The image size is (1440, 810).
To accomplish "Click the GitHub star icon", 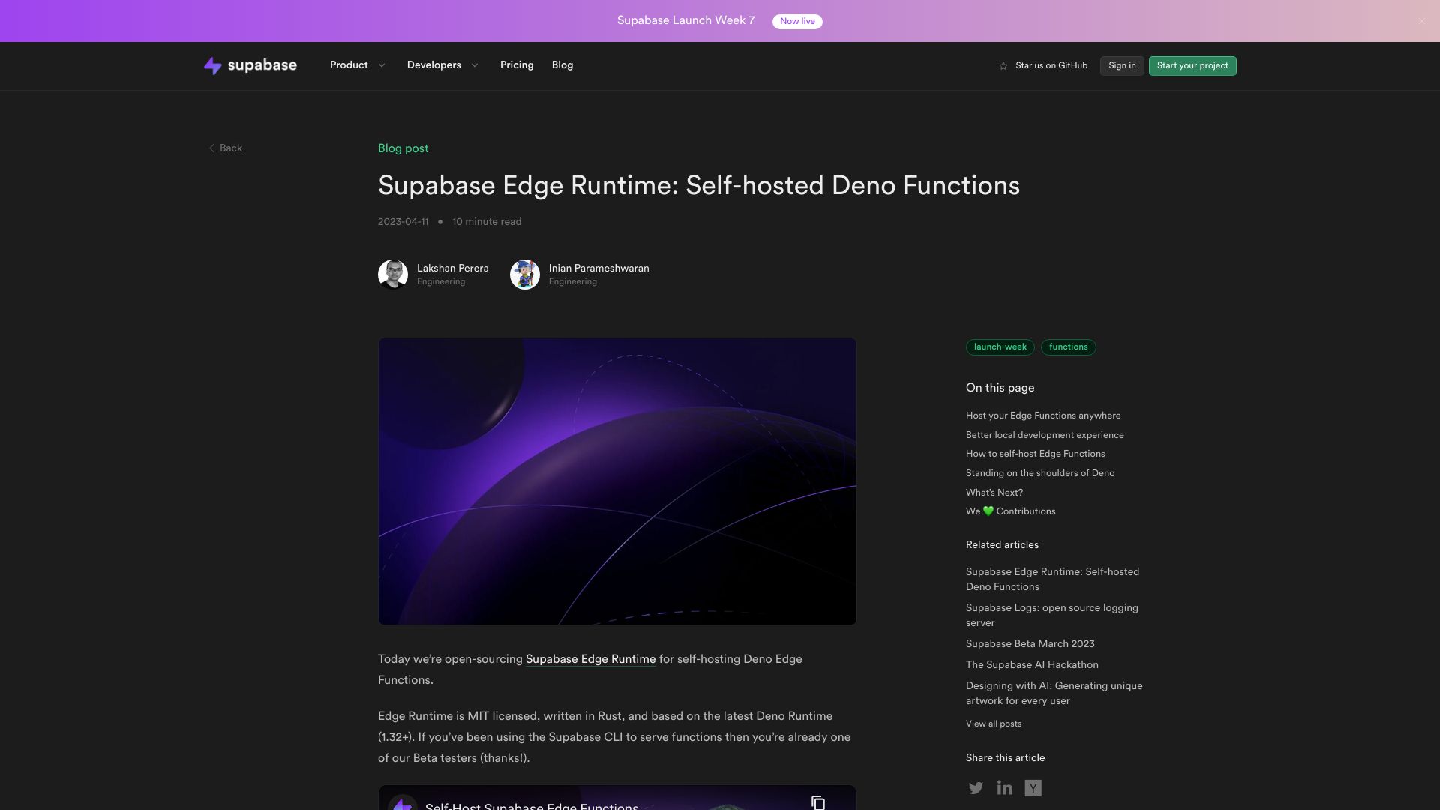I will 1003,66.
